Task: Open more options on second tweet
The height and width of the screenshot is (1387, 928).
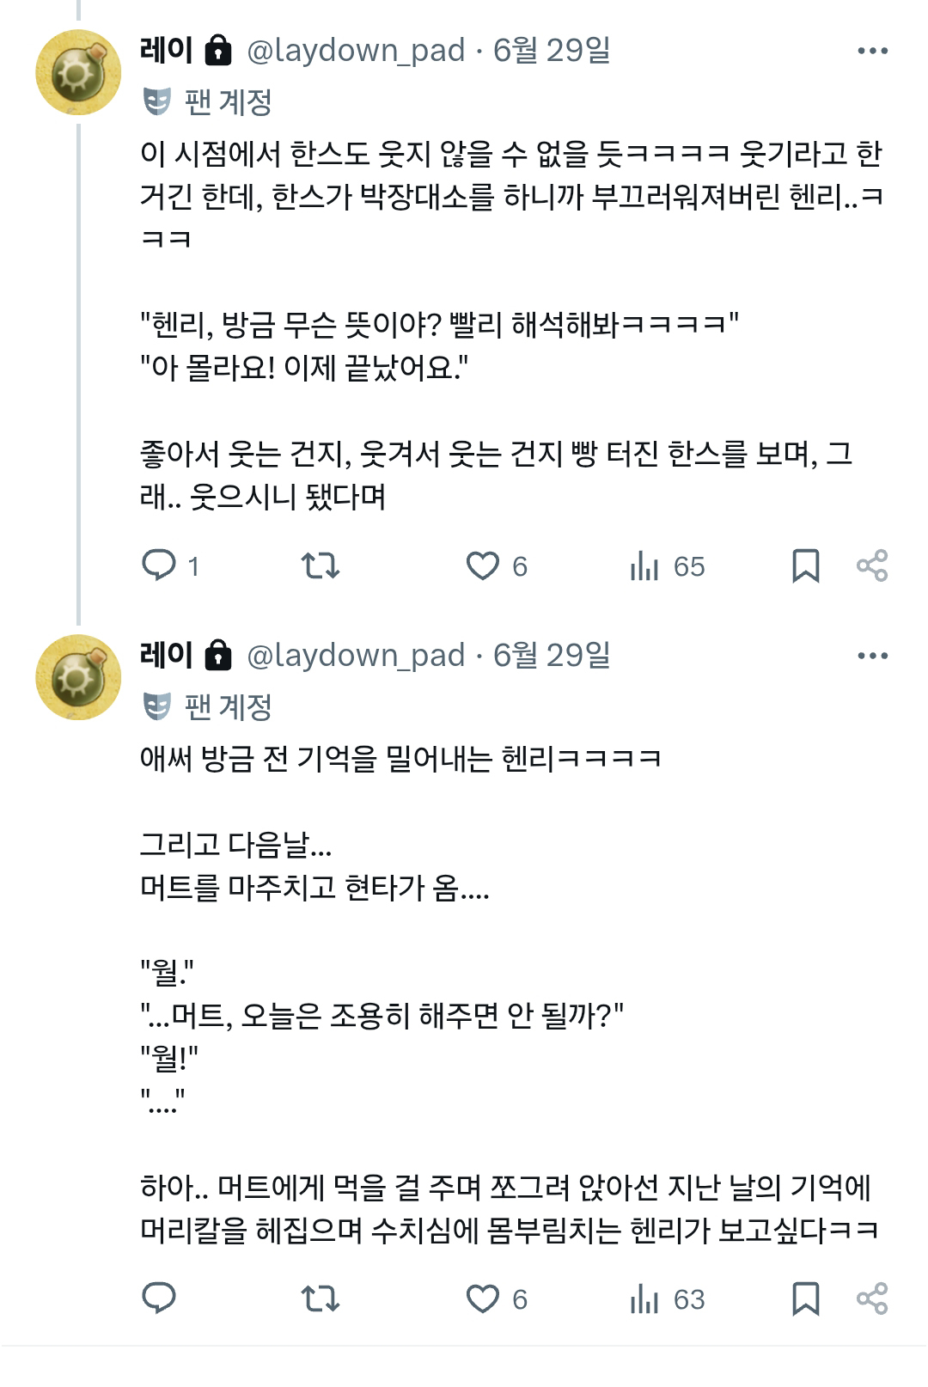Action: pos(872,656)
